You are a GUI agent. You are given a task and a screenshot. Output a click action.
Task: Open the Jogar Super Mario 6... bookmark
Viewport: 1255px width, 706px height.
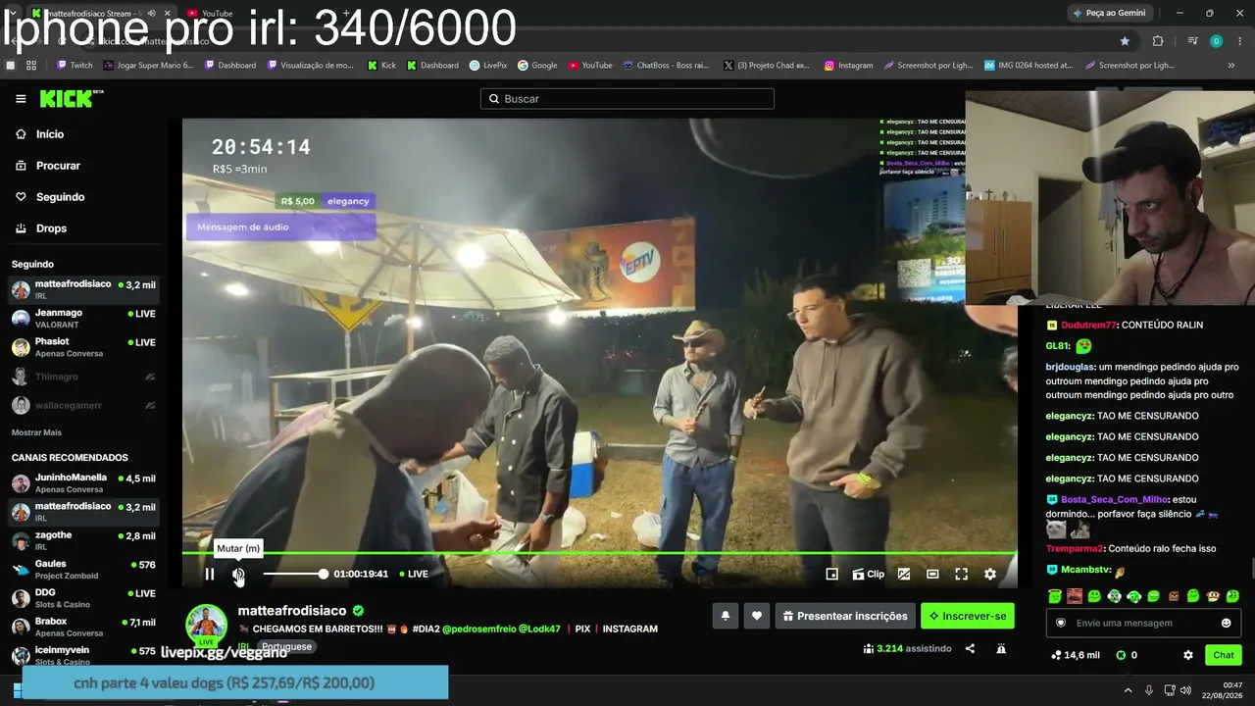click(148, 66)
